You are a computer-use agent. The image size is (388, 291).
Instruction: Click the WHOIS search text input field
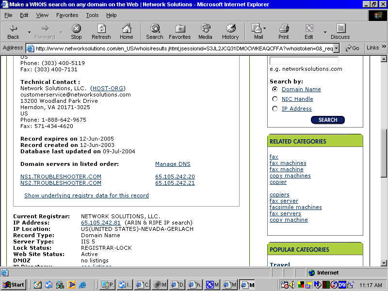click(x=304, y=61)
